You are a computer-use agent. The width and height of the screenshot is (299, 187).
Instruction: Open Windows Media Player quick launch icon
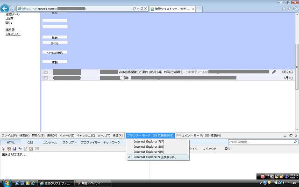click(28, 183)
